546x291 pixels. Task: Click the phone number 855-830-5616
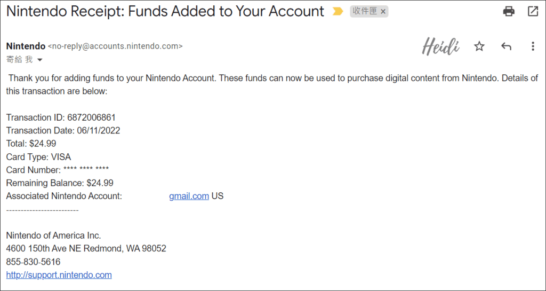point(34,262)
